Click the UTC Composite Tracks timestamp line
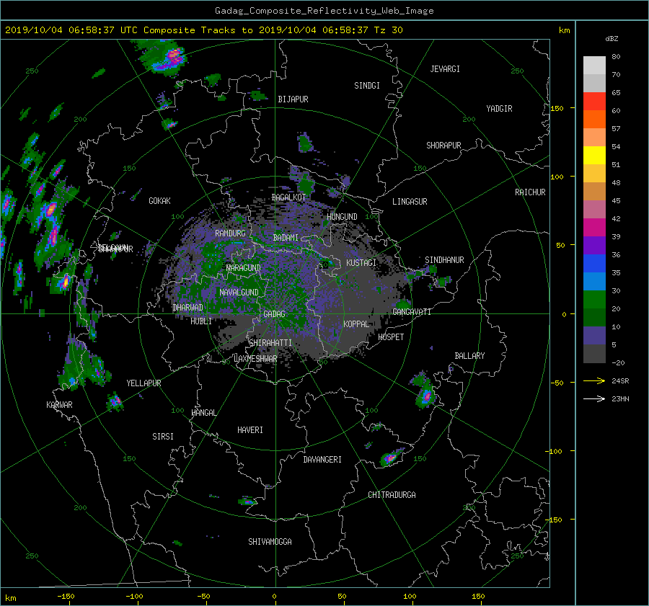 203,30
